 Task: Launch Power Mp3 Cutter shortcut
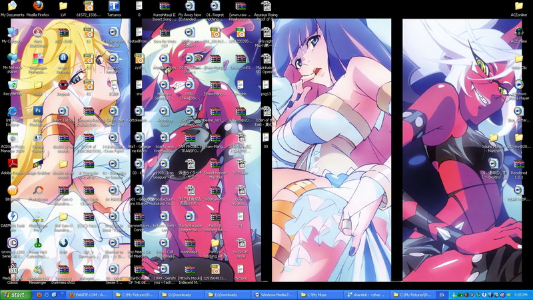point(38,248)
